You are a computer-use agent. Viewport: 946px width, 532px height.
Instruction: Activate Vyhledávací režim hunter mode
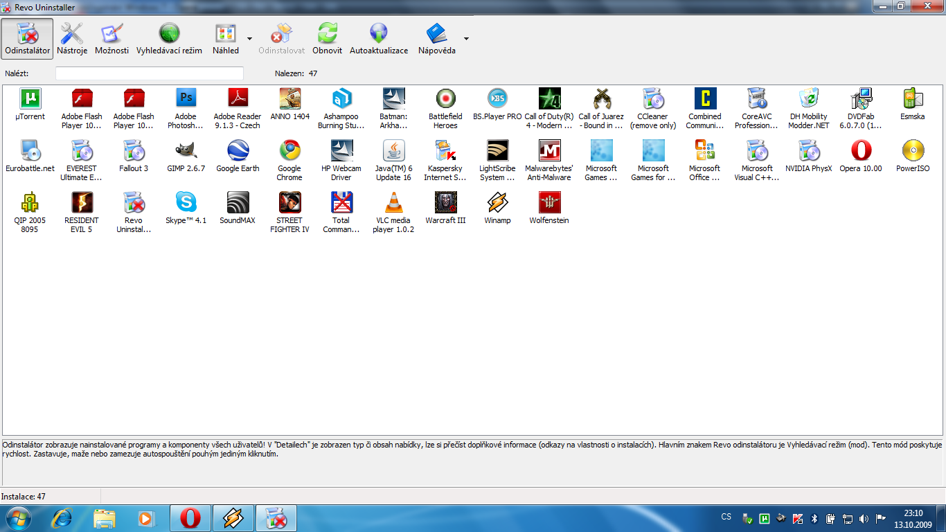tap(169, 39)
